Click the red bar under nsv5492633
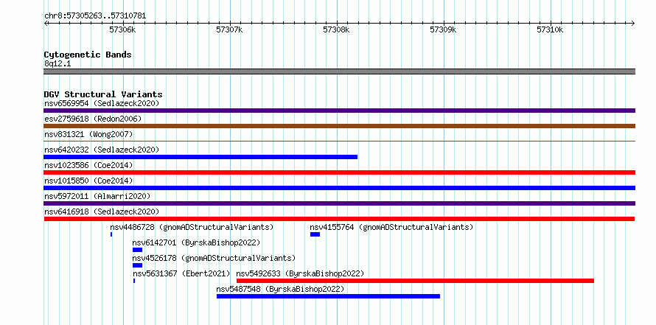Viewport: 656px width, 325px height. pyautogui.click(x=416, y=281)
